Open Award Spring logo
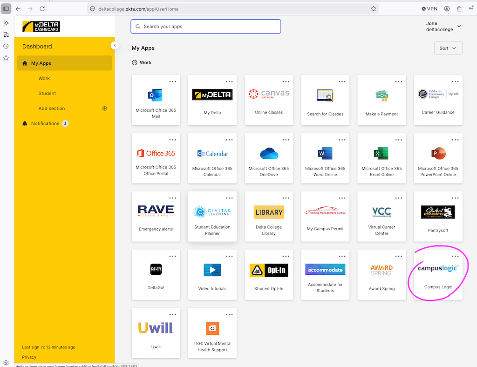Screen dimensions: 477x367 pyautogui.click(x=382, y=270)
